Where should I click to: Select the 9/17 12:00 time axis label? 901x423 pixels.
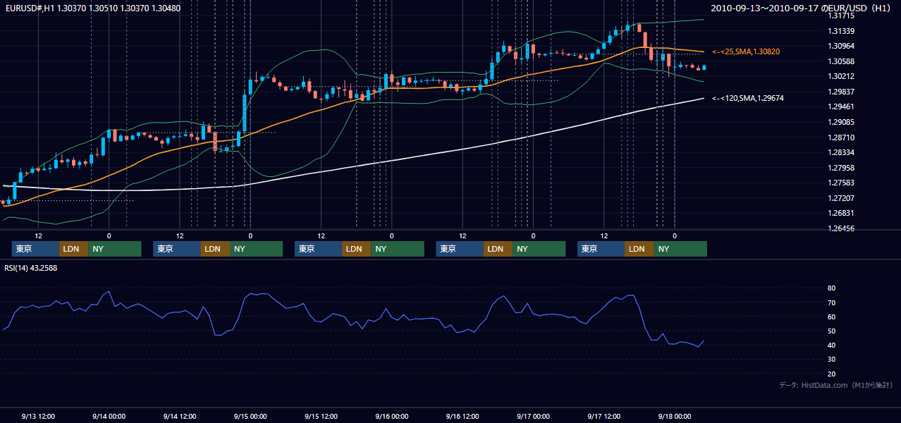click(x=603, y=416)
